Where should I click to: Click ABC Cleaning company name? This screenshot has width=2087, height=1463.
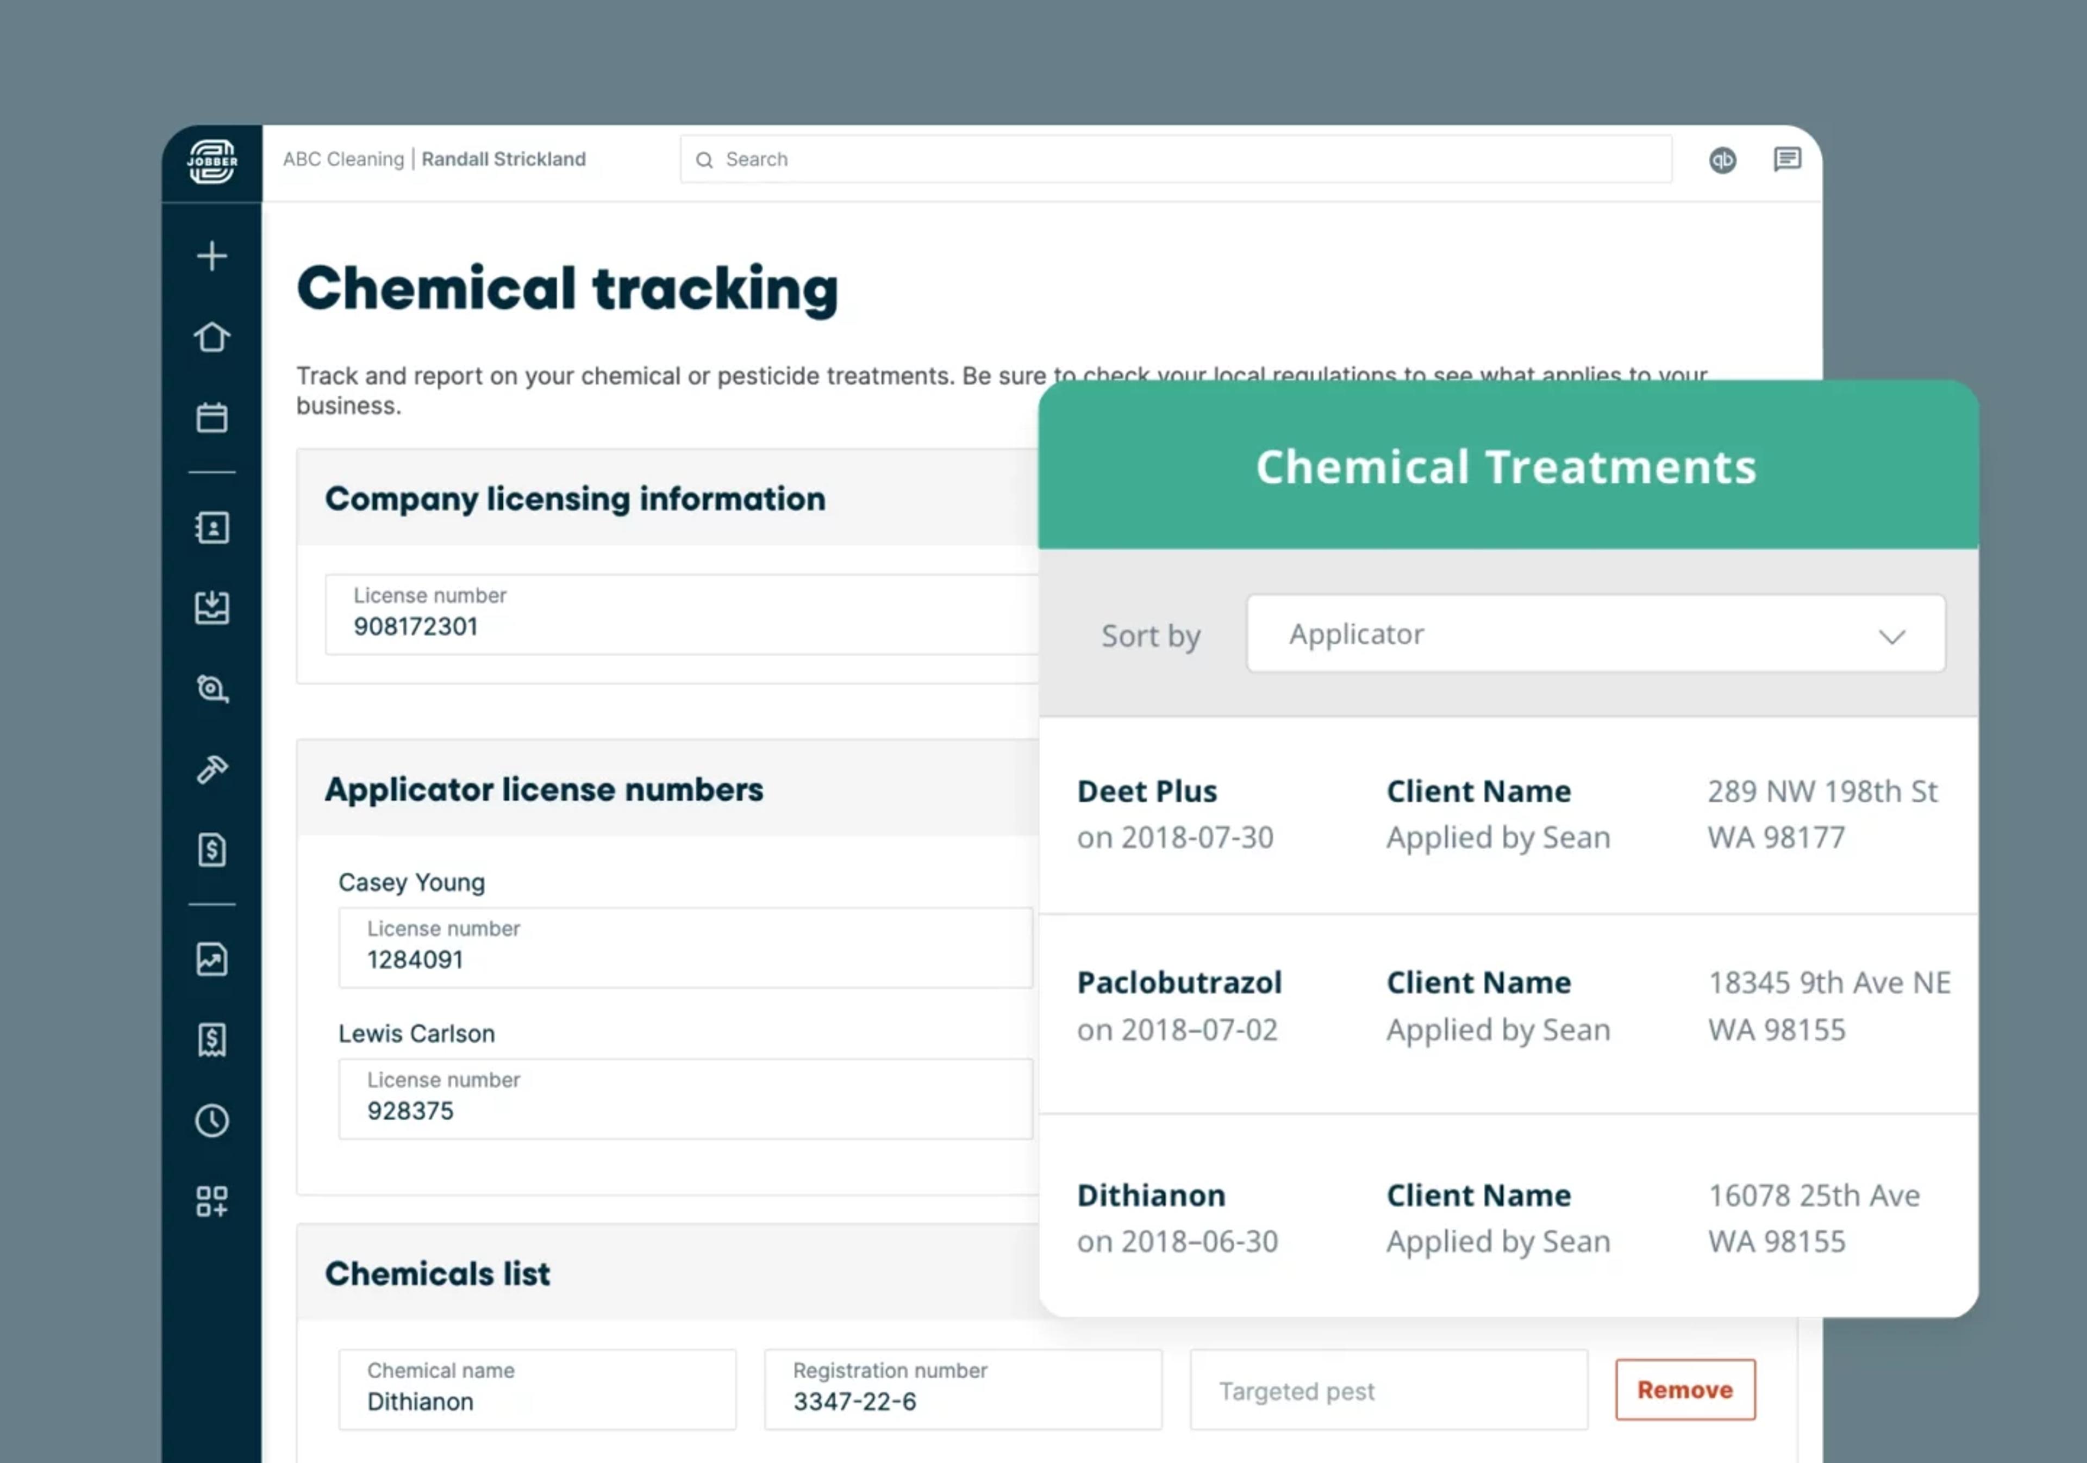coord(343,159)
